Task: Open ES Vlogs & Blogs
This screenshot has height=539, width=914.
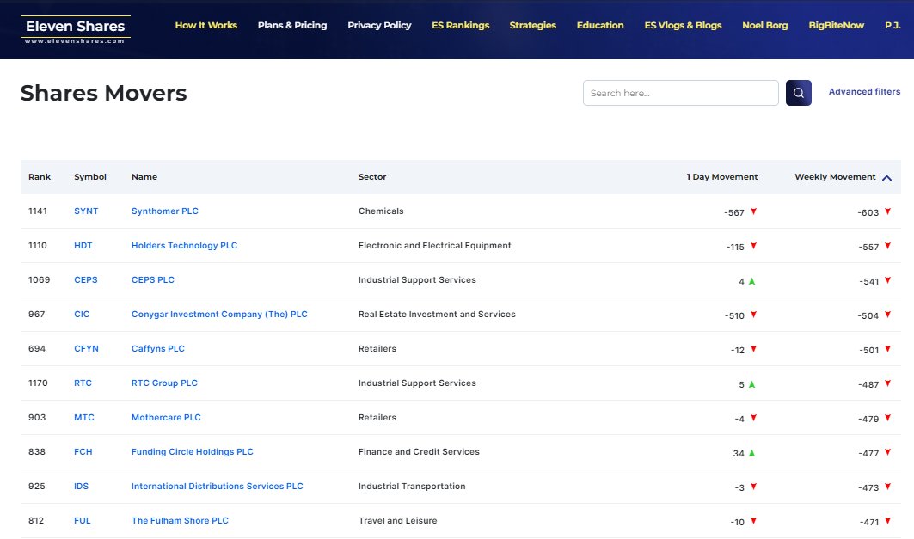Action: click(x=683, y=25)
